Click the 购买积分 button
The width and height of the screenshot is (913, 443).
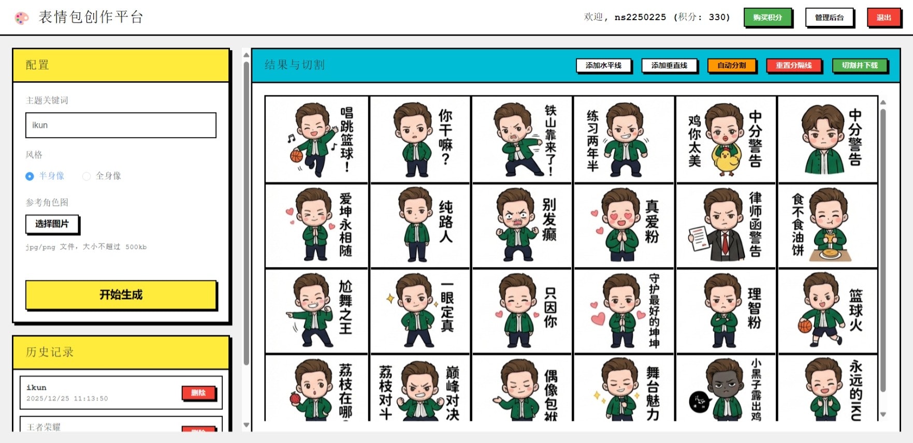tap(767, 17)
